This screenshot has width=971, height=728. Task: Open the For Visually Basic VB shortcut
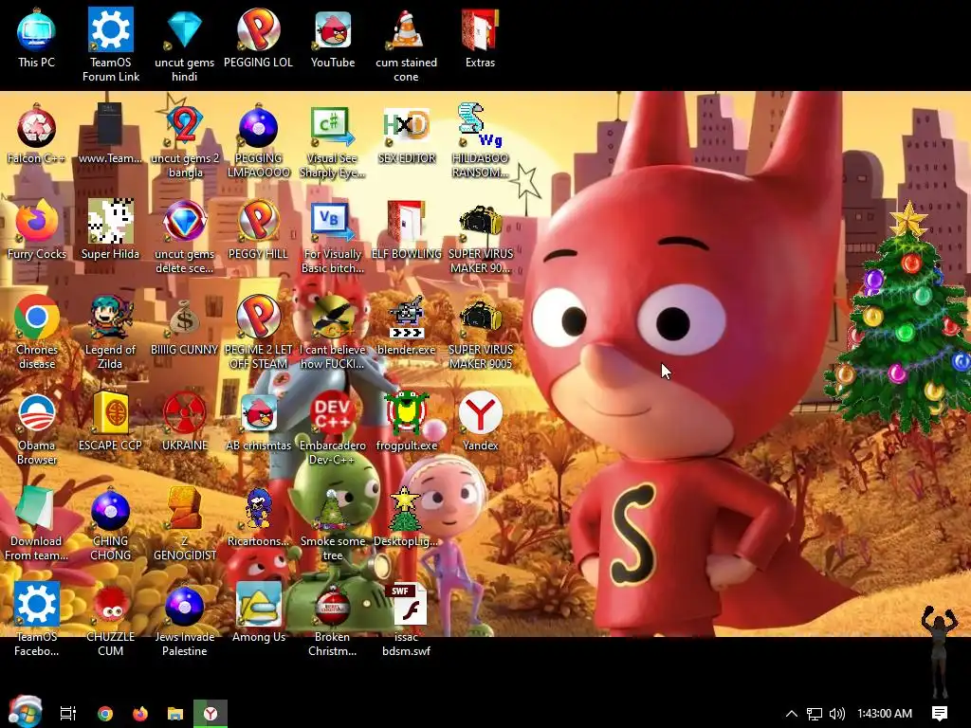tap(333, 238)
